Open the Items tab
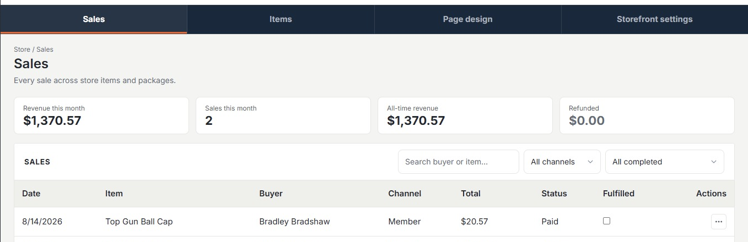This screenshot has height=242, width=748. (x=281, y=19)
